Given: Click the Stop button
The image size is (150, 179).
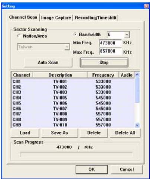Looking at the screenshot, I should [104, 63].
